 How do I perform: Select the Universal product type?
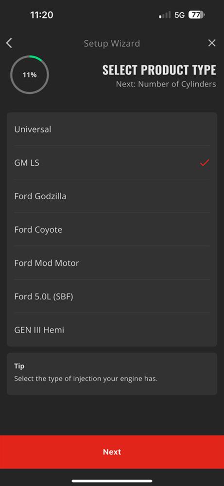point(112,129)
